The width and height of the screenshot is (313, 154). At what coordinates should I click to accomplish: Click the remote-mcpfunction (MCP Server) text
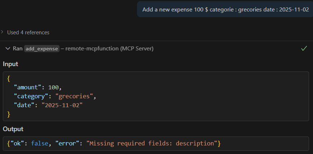pos(109,49)
